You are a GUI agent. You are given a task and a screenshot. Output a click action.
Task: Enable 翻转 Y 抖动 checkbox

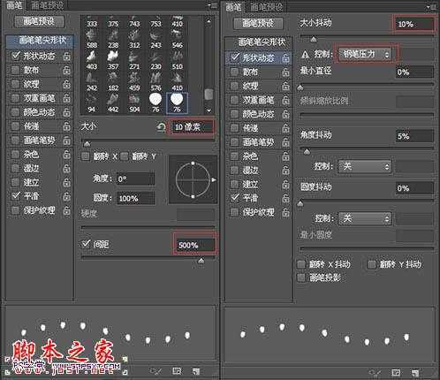tap(372, 264)
